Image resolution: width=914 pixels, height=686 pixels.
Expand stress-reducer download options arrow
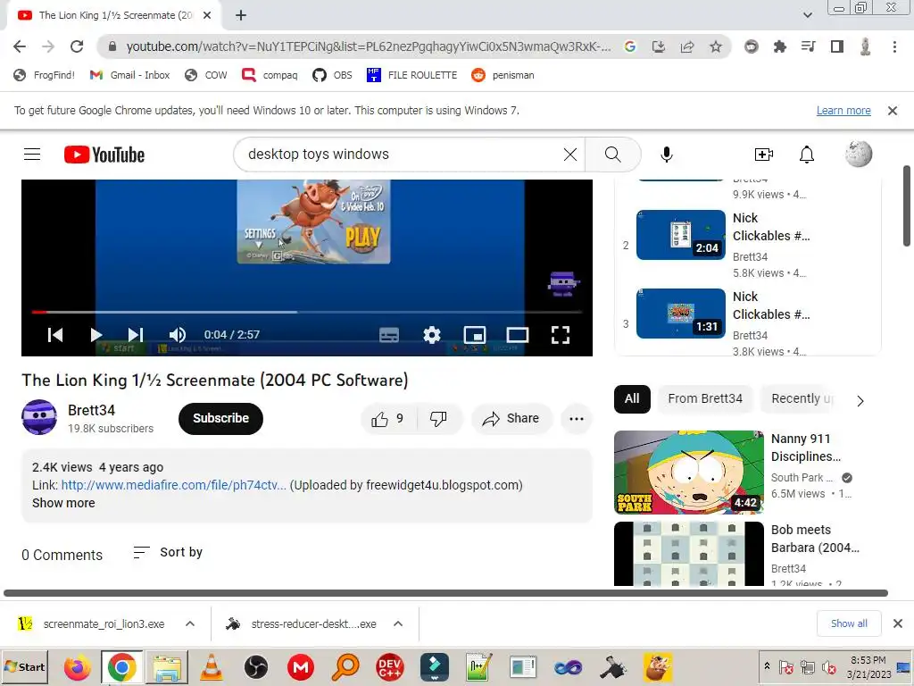coord(398,624)
